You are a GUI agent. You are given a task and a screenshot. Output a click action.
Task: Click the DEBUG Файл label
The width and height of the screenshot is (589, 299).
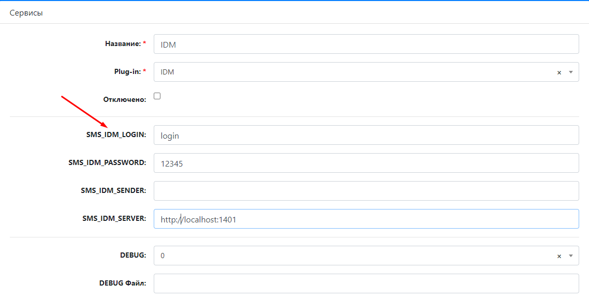[x=123, y=283]
